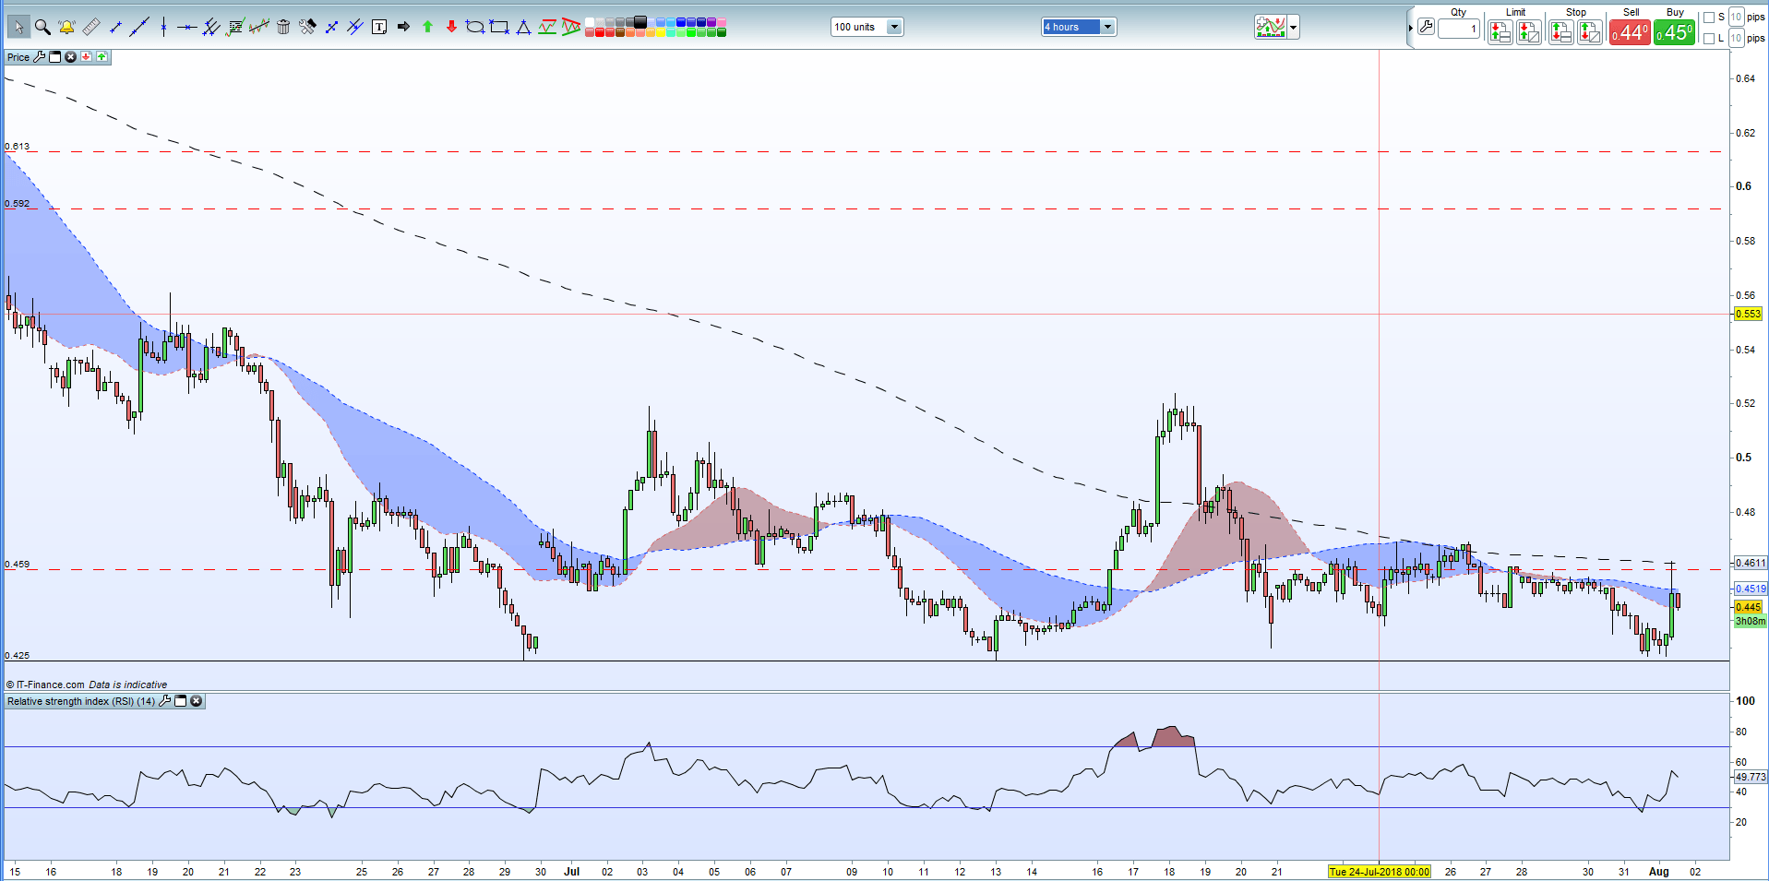The width and height of the screenshot is (1769, 881).
Task: Insert a text label with the T tool
Action: click(379, 27)
